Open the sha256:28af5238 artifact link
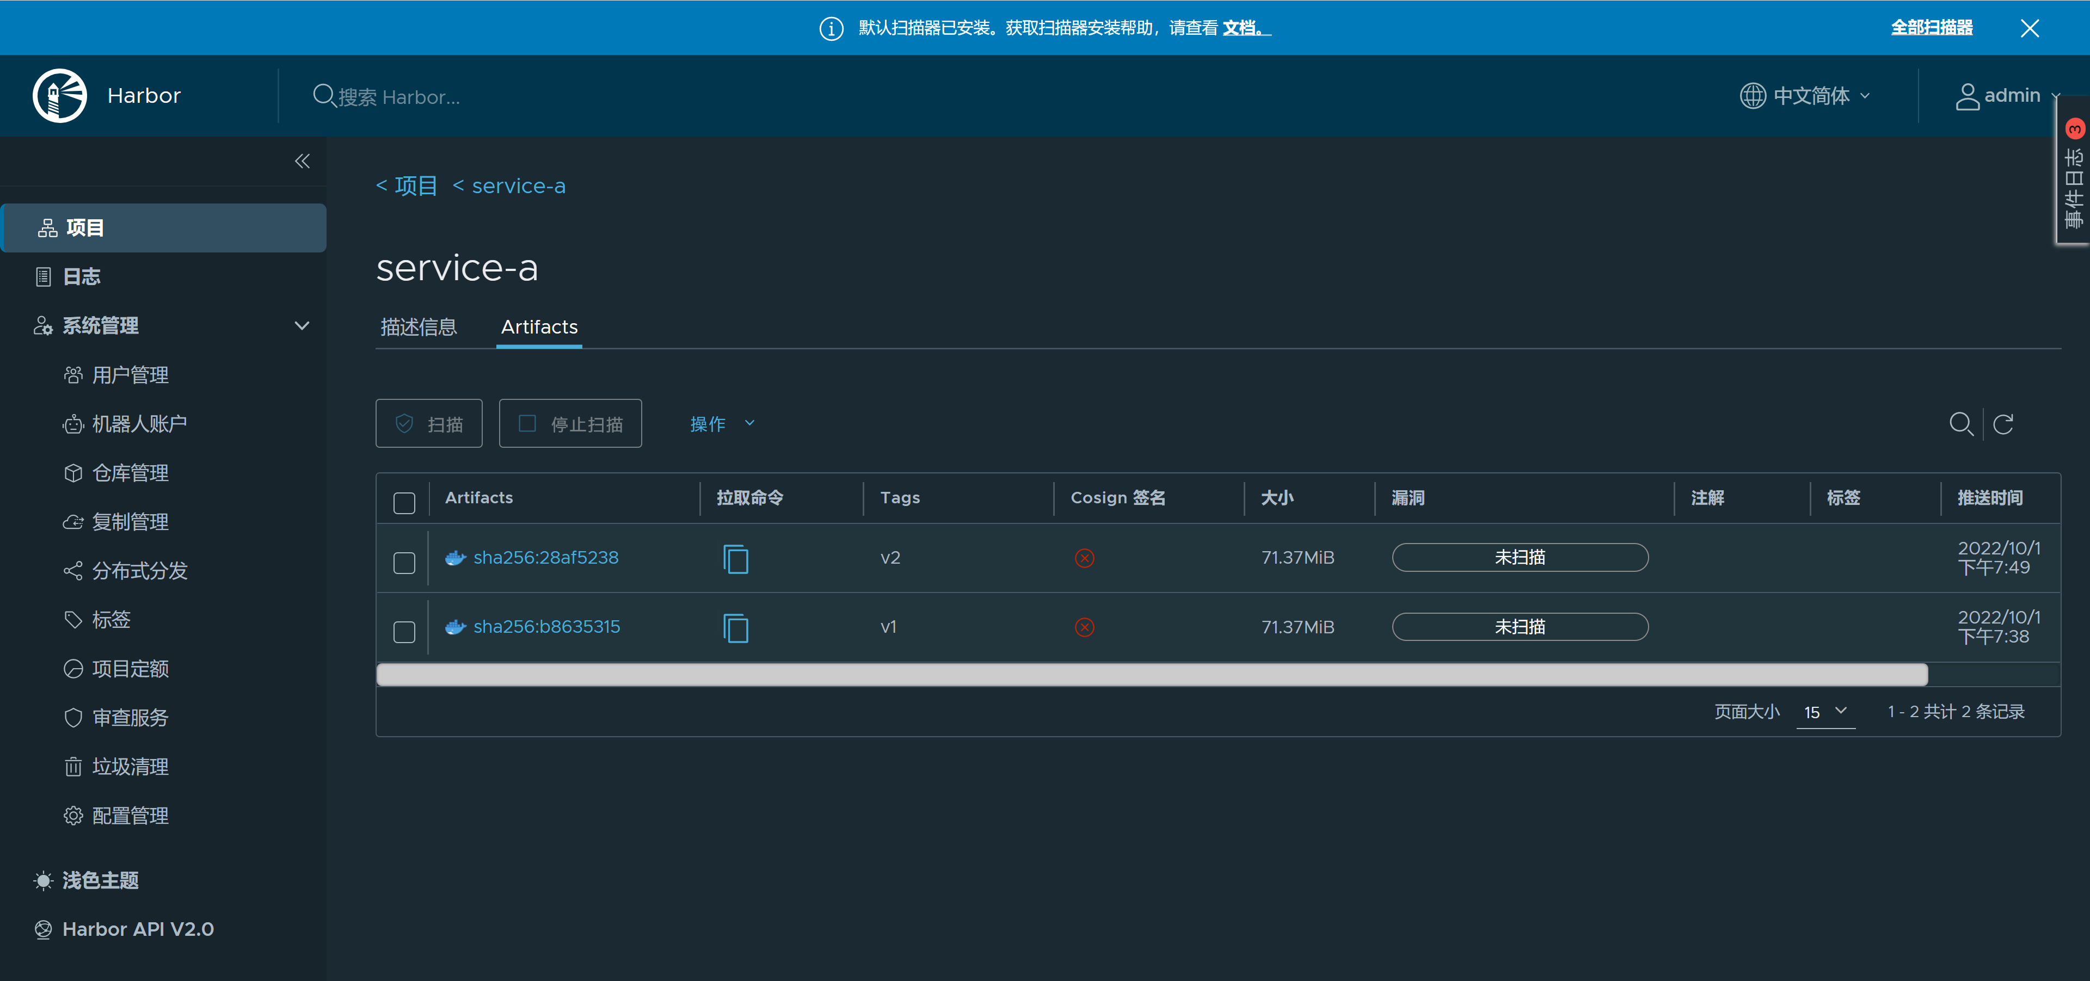 [545, 558]
